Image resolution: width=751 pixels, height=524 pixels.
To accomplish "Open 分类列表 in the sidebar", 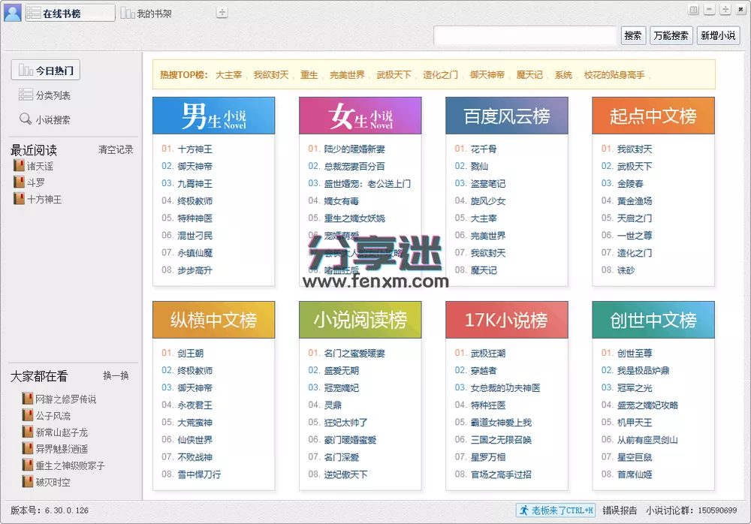I will tap(45, 95).
